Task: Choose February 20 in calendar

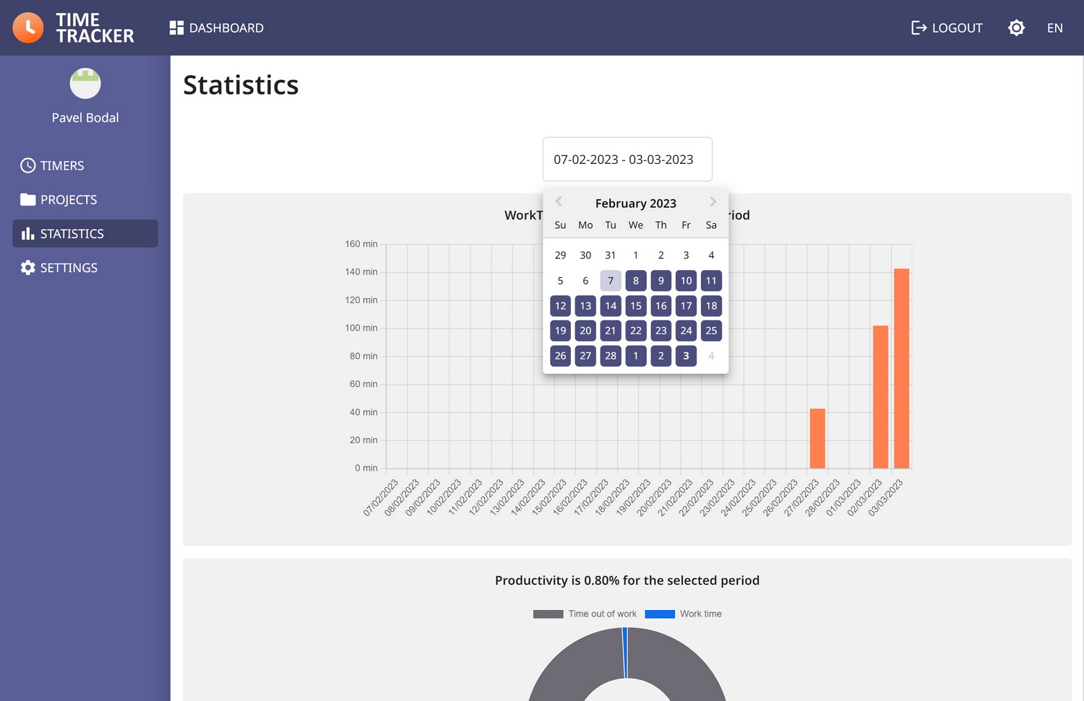Action: coord(585,330)
